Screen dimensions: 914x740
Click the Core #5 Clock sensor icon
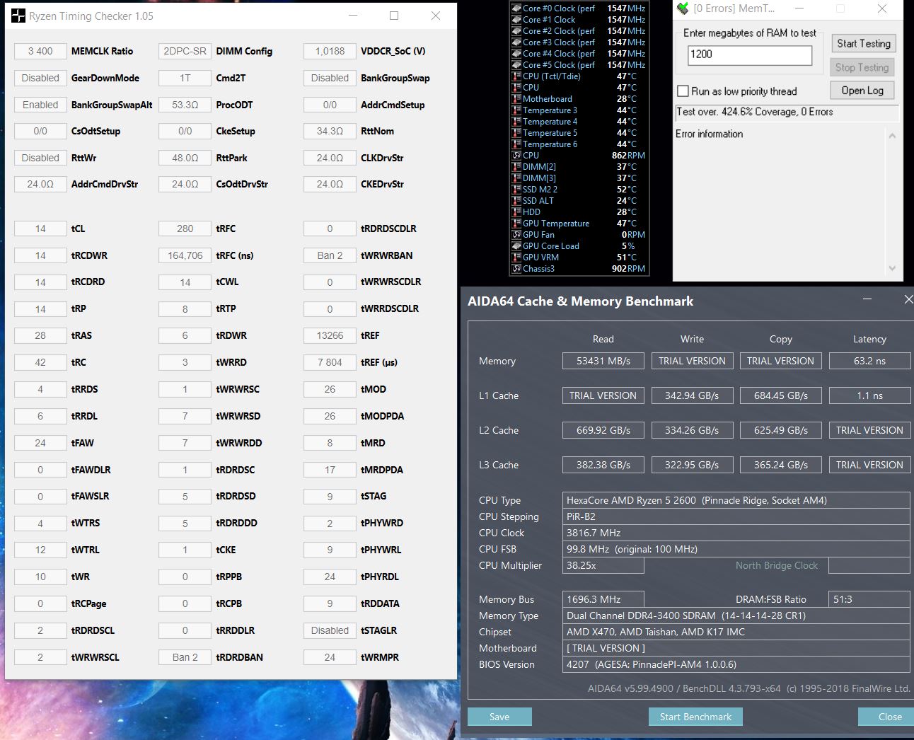point(516,65)
